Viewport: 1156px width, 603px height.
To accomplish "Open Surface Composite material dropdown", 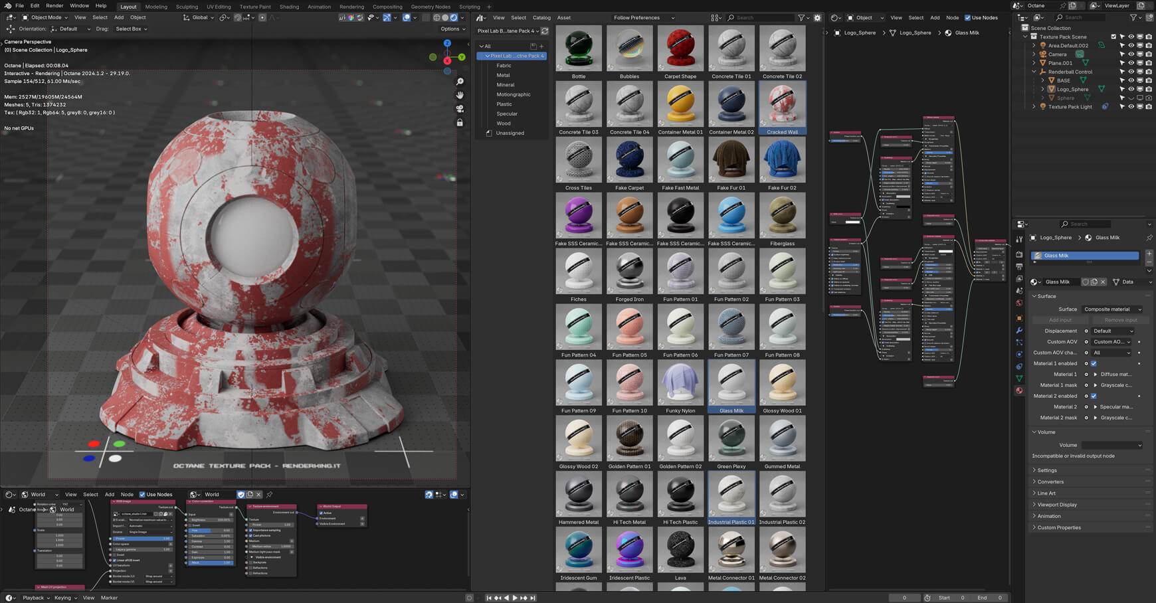I will coord(1112,309).
